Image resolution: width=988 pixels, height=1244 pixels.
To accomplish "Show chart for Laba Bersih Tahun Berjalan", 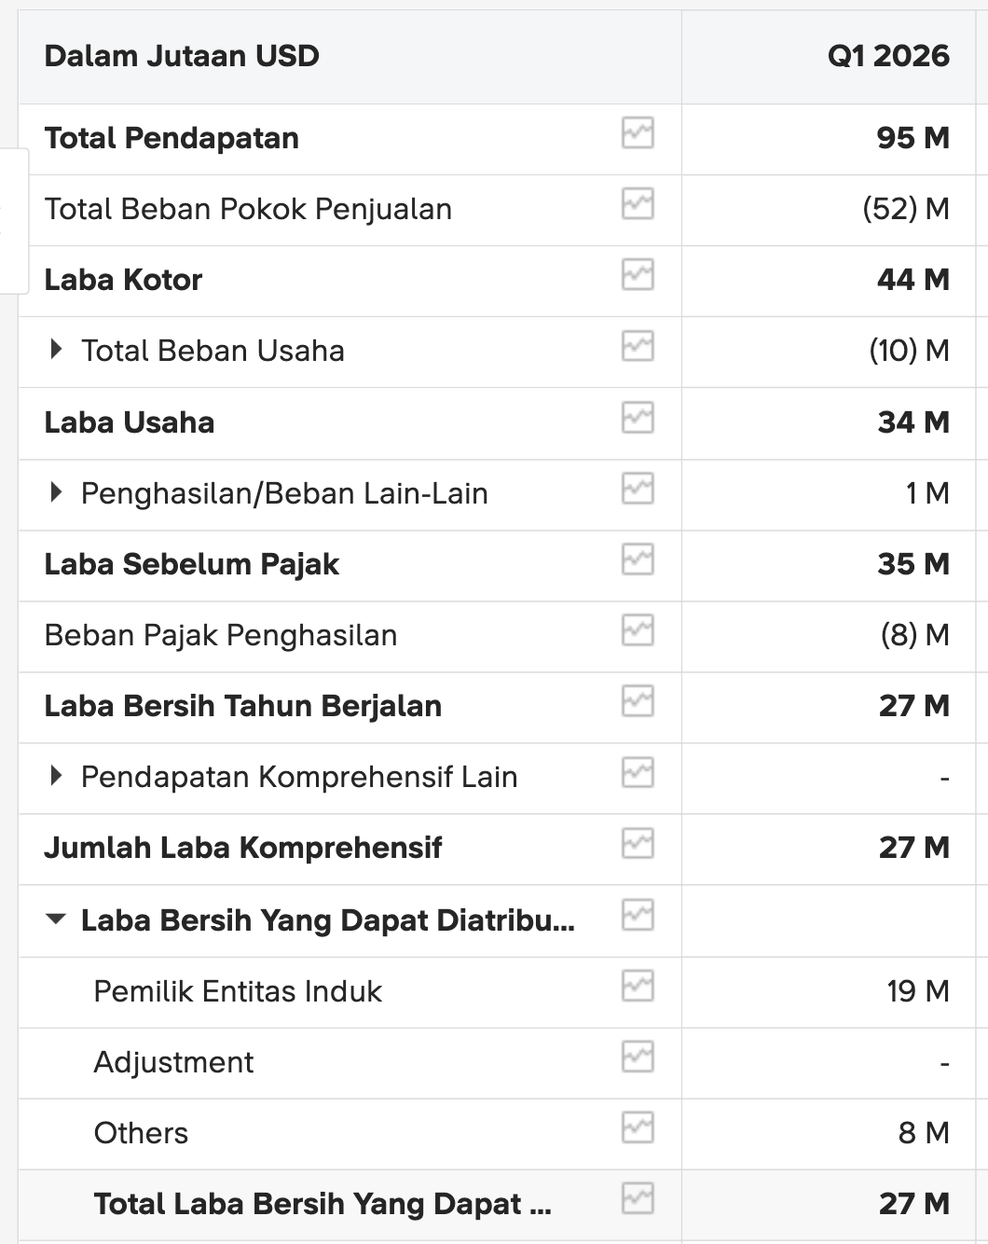I will point(638,700).
